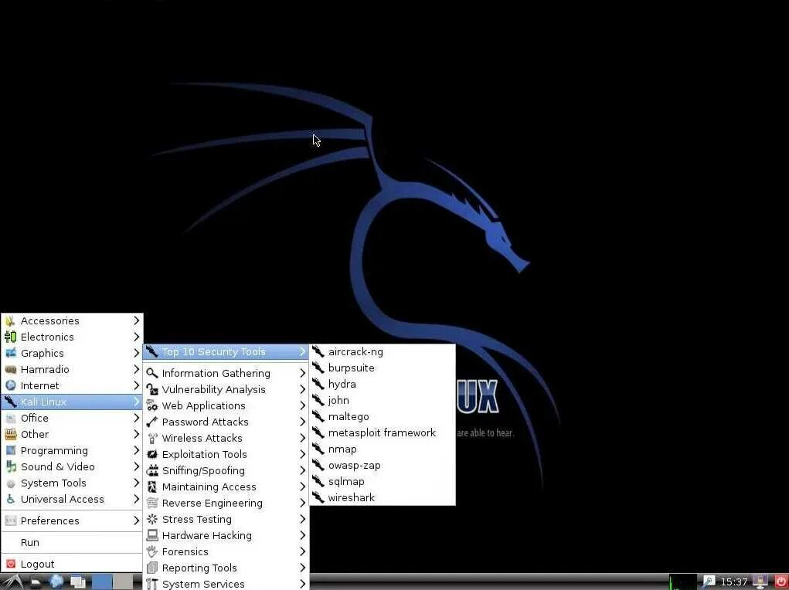
Task: Click the Office menu label
Action: coord(34,418)
